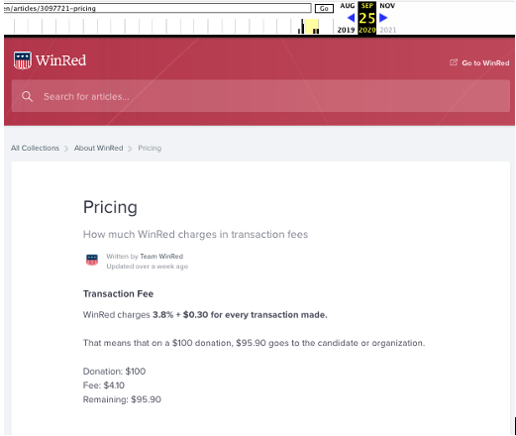Click the chevron after About WinRed
Screen dimensions: 516x436
(x=130, y=149)
